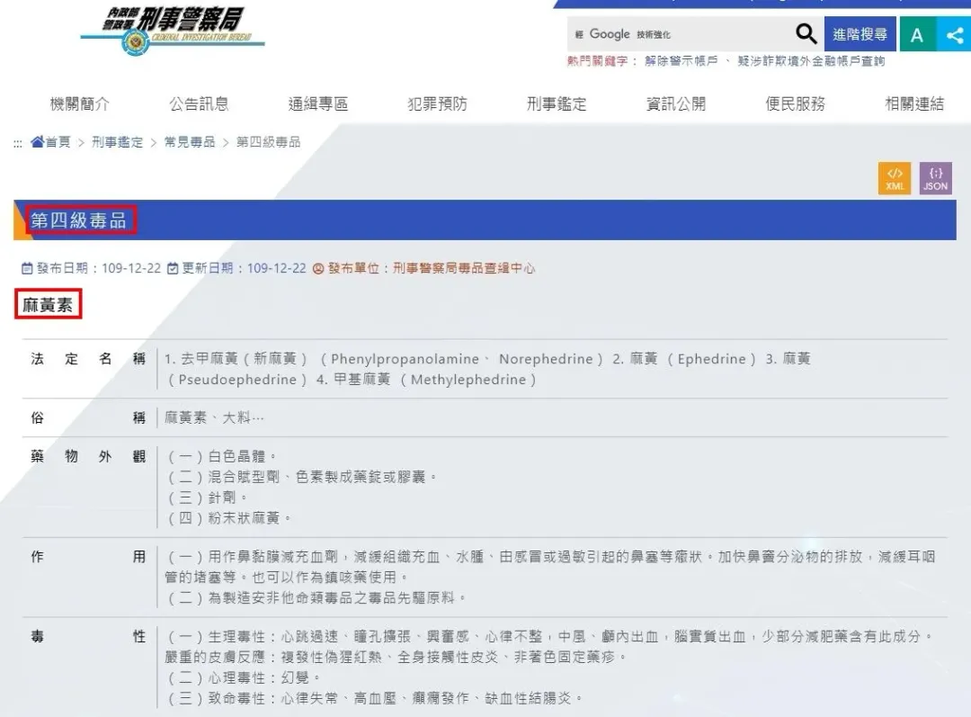Screen dimensions: 971x717
Task: Open the 犯罪預防 menu
Action: point(437,103)
